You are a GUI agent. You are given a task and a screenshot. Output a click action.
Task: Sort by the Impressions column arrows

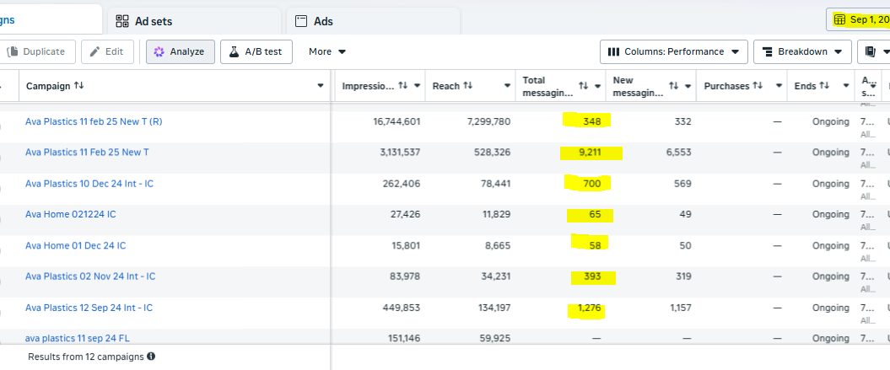[x=402, y=86]
